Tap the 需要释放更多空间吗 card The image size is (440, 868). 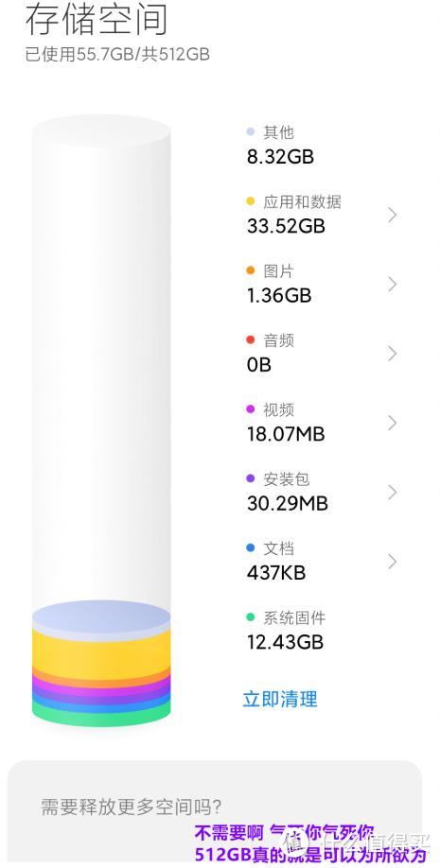pos(215,814)
